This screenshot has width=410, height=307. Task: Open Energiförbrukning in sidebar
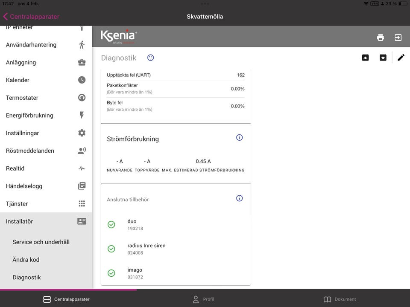tap(46, 115)
